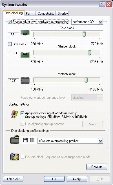
Task: Uncheck Apply overclocking at Windows startup
Action: 22,113
